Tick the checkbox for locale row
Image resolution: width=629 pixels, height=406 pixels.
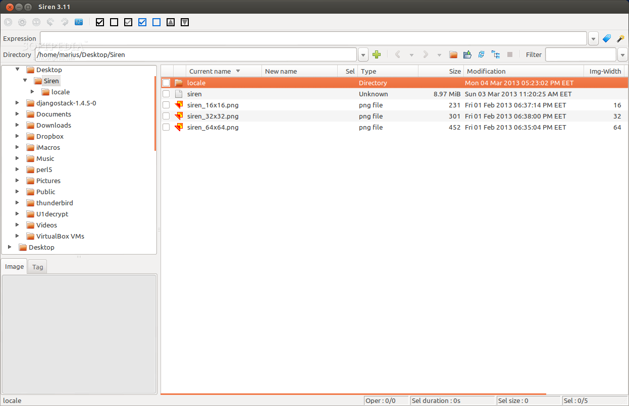pyautogui.click(x=166, y=83)
